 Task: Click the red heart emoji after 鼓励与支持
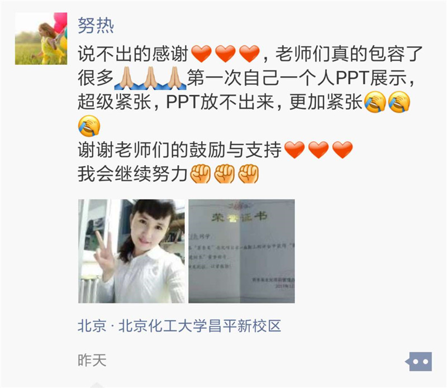pyautogui.click(x=294, y=150)
